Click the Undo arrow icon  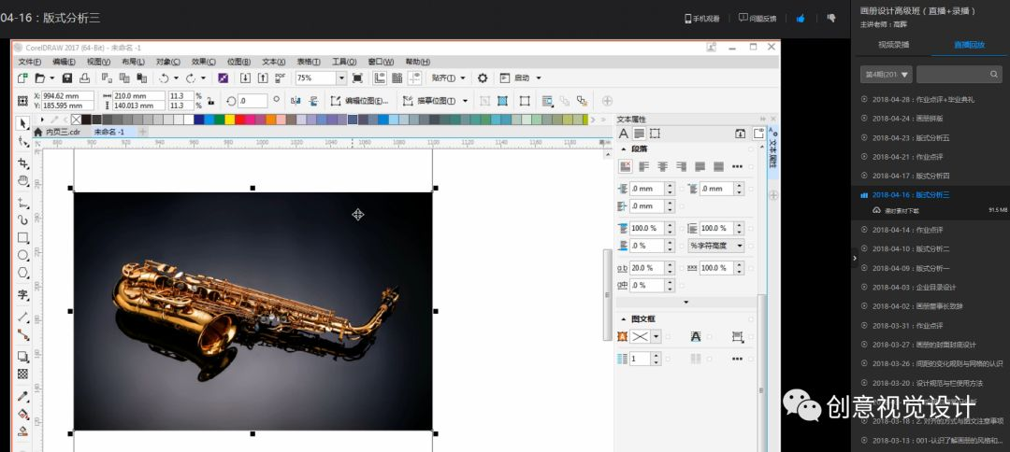(164, 78)
